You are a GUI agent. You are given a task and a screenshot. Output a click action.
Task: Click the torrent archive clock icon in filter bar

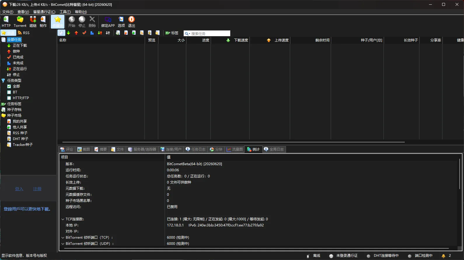point(118,33)
